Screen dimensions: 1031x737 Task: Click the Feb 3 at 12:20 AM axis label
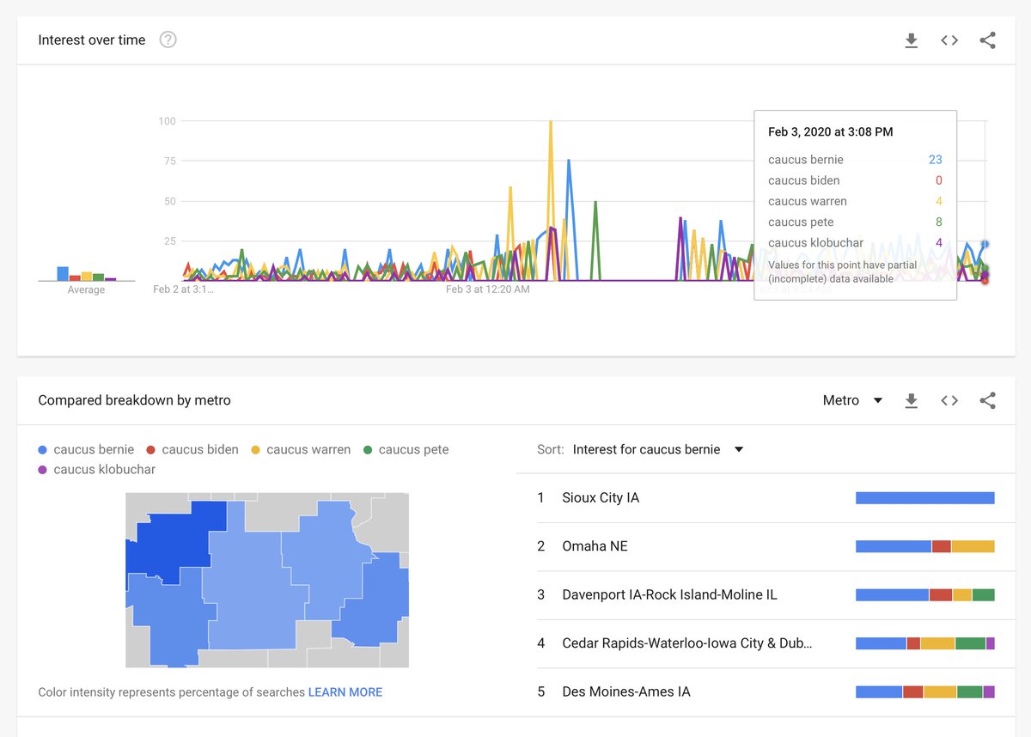pyautogui.click(x=488, y=289)
